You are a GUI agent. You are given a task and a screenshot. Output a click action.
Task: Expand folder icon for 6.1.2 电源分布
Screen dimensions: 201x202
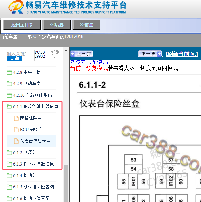point(9,153)
